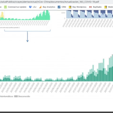Viewport: 113px width, 113px height.
Task: Click the small green epidemic curve thumbnail
Action: click(x=25, y=15)
